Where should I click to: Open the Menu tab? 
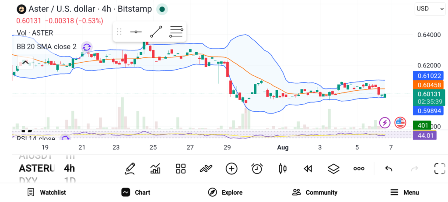[405, 192]
